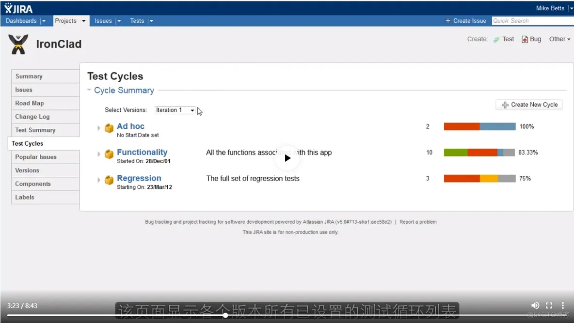Image resolution: width=574 pixels, height=323 pixels.
Task: Click 'The full set of regression tests' description
Action: [x=253, y=179]
